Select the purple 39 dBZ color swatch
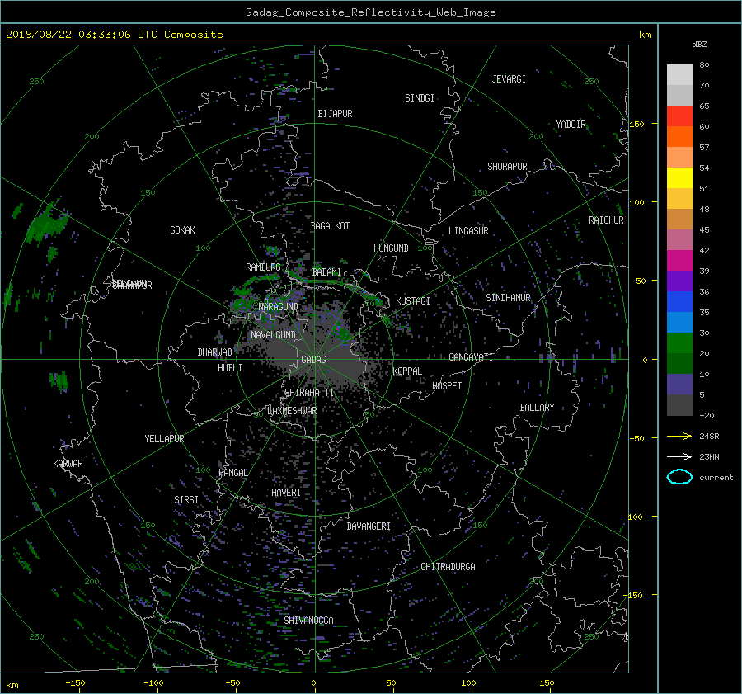This screenshot has width=742, height=694. pos(679,281)
